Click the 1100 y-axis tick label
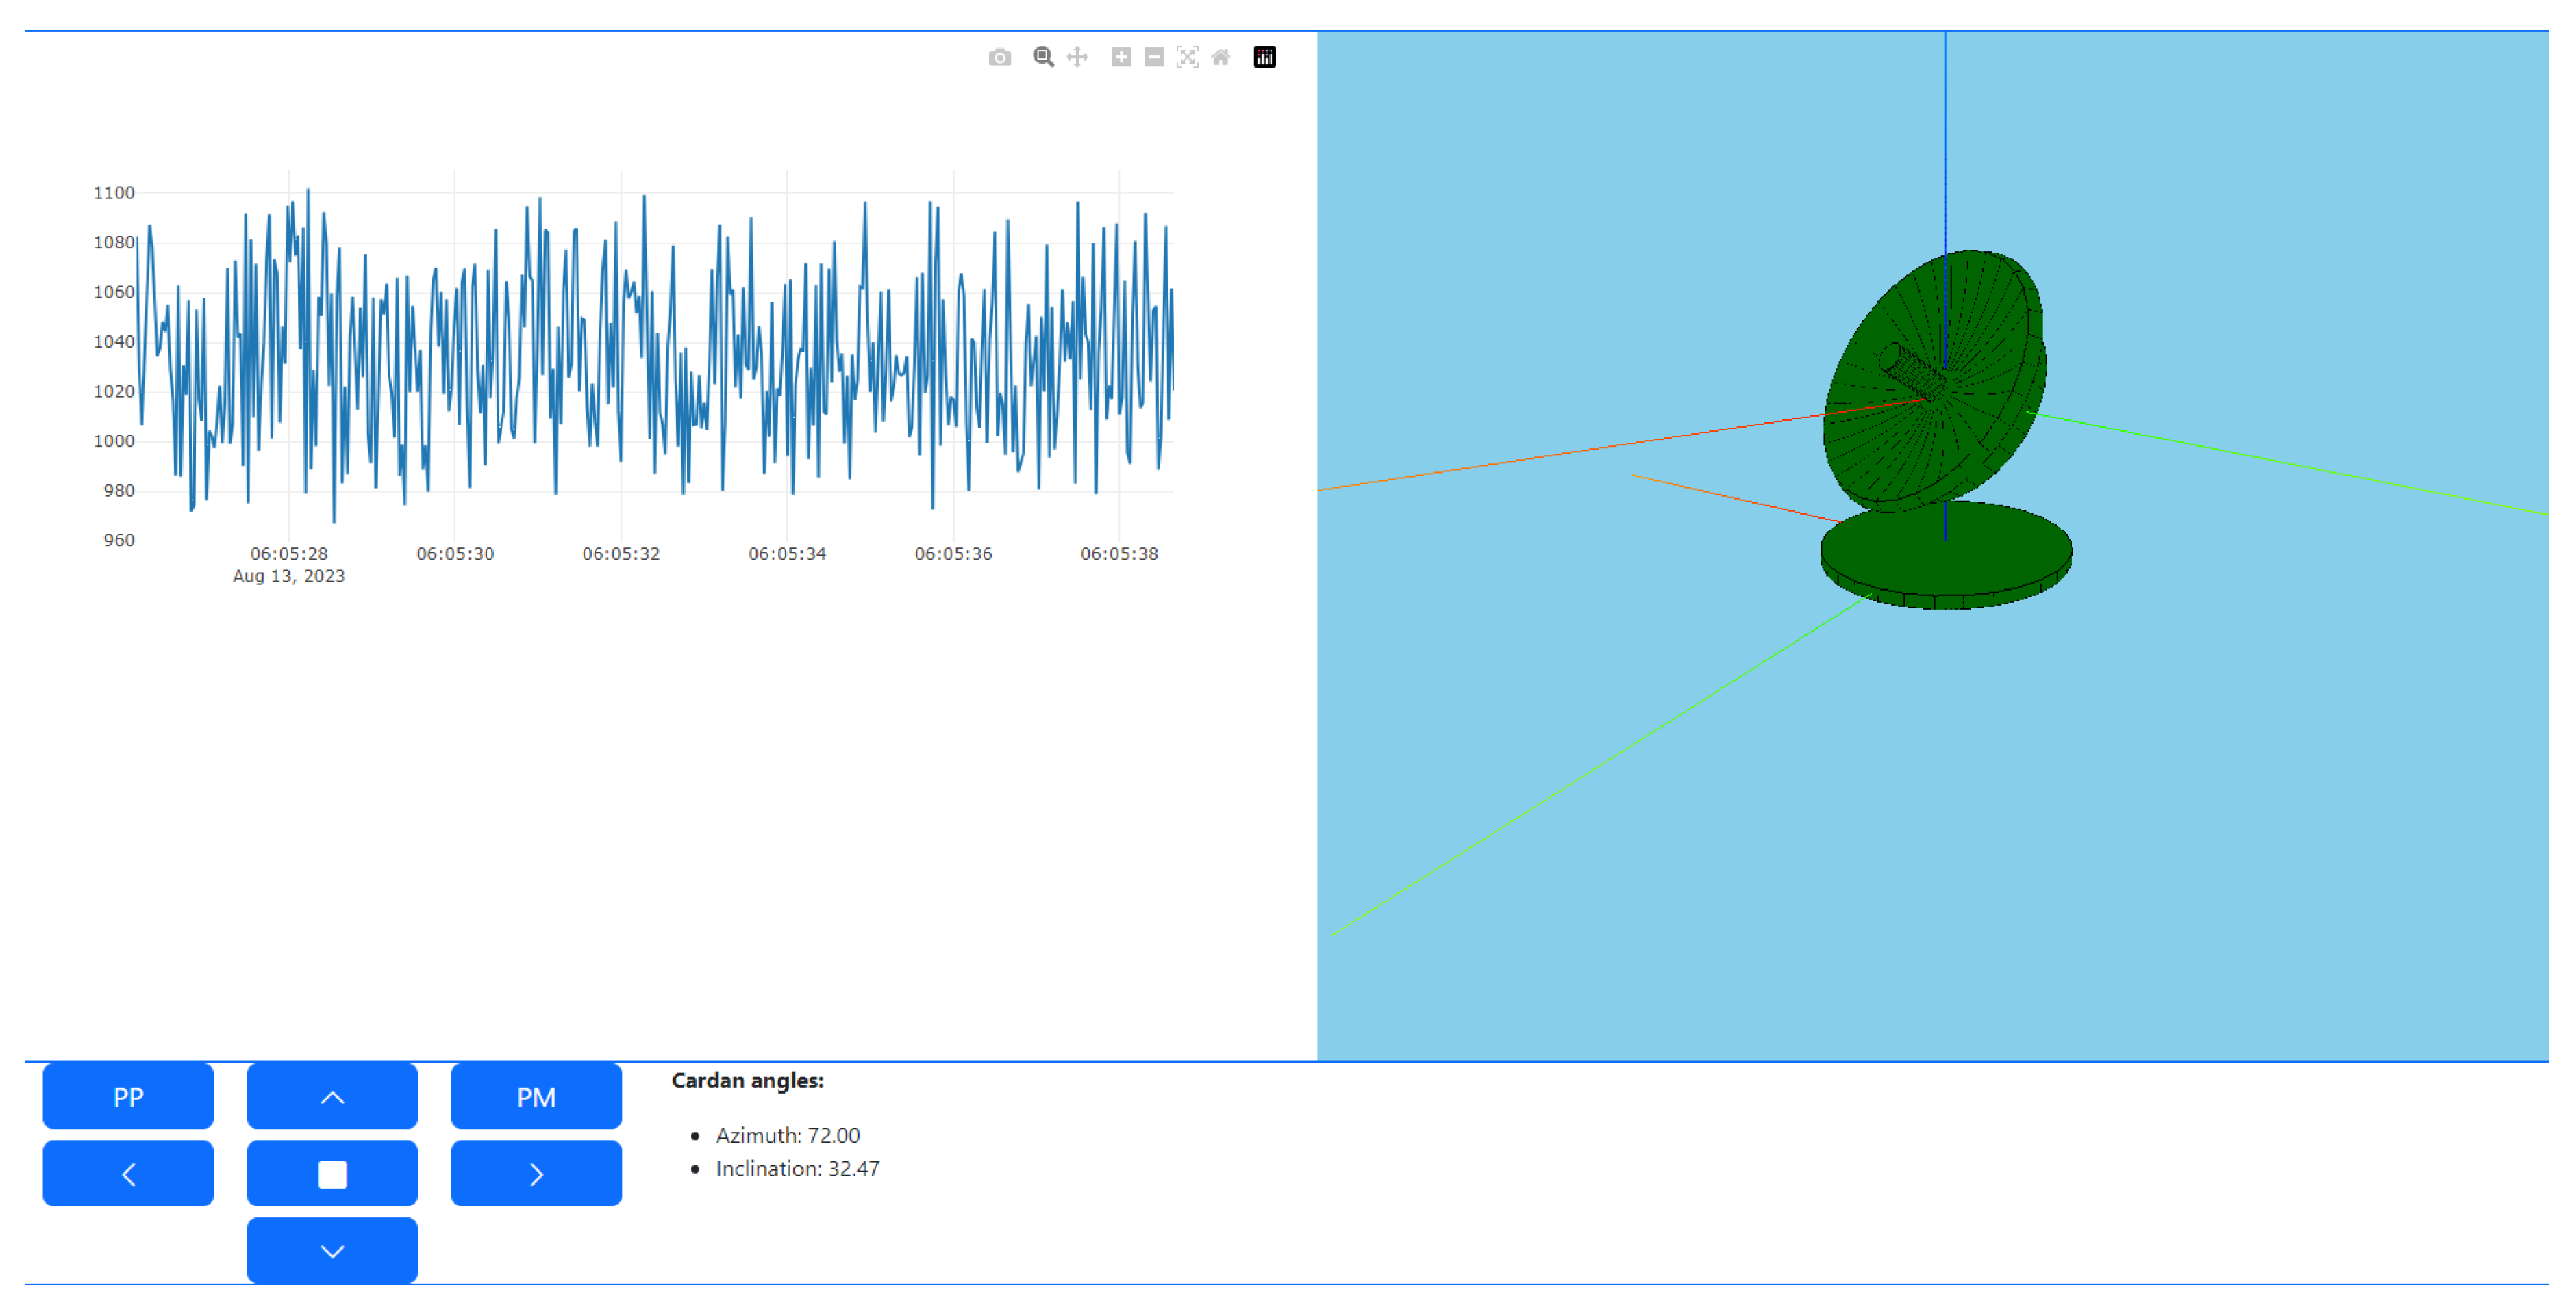2576x1307 pixels. [x=114, y=193]
